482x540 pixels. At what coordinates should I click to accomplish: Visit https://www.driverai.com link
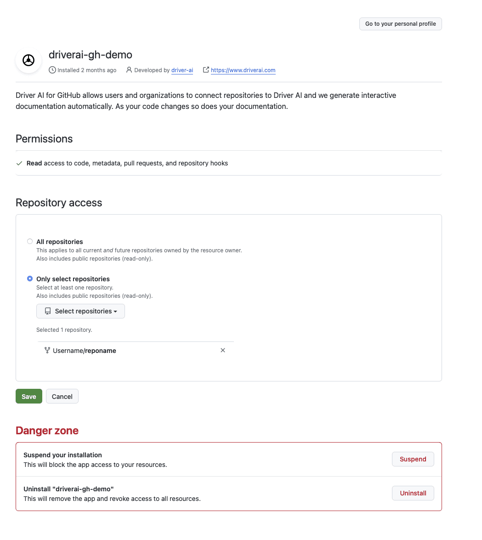point(243,70)
